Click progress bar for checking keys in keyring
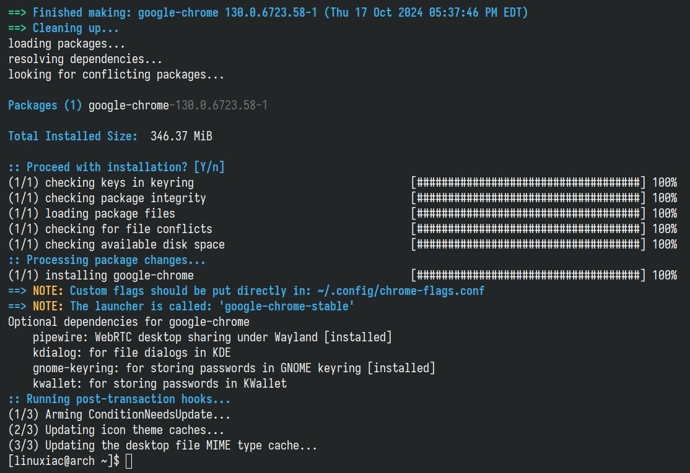This screenshot has height=473, width=690. pyautogui.click(x=528, y=182)
